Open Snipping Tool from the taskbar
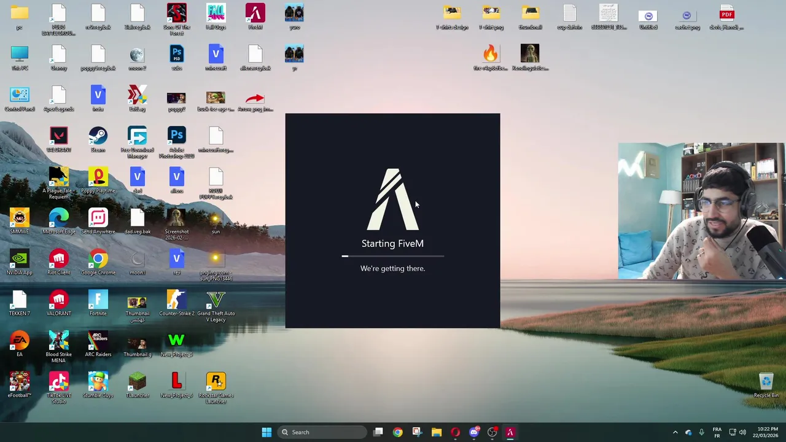The height and width of the screenshot is (442, 786). (416, 432)
